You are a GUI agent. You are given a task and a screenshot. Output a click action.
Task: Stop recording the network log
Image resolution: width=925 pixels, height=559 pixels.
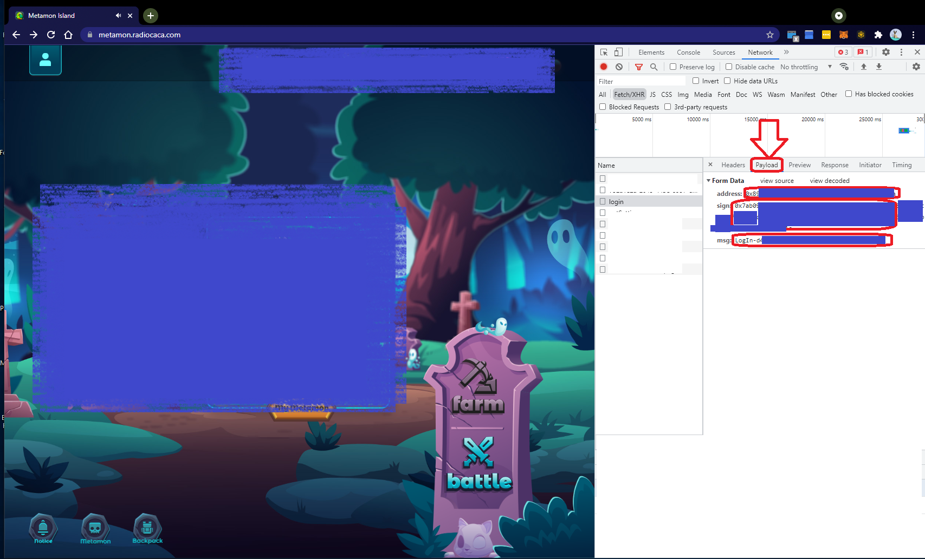tap(604, 67)
